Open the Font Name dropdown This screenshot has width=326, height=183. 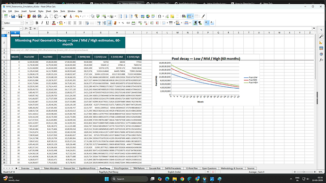click(22, 23)
